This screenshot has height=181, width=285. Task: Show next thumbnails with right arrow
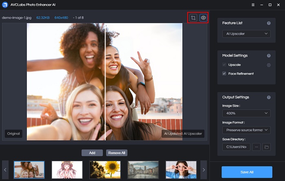point(204,170)
